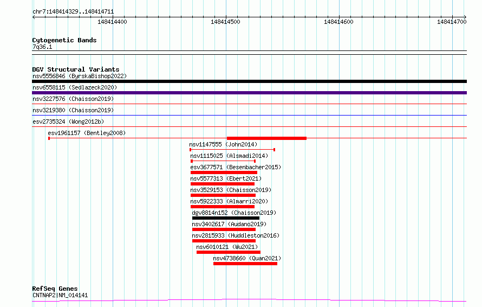This screenshot has height=307, width=482.
Task: Open the nsv3402617 (Audano2019) variant label
Action: 229,224
